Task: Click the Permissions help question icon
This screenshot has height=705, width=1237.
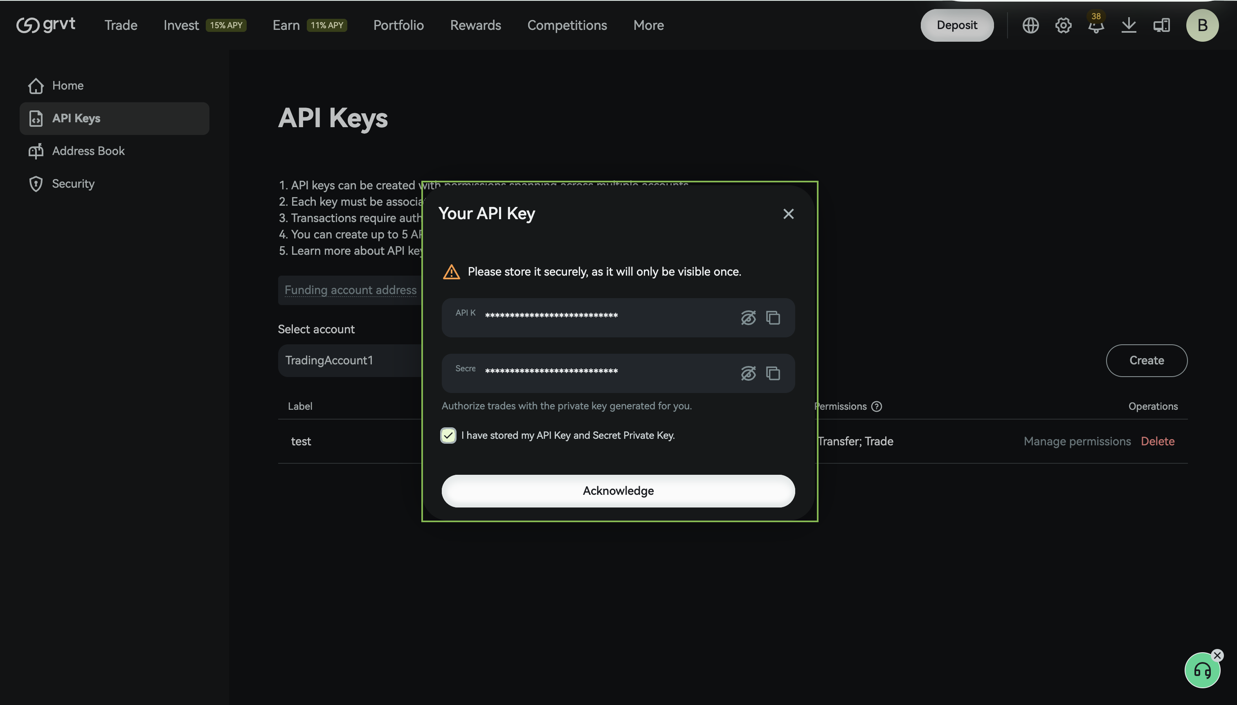Action: coord(876,406)
